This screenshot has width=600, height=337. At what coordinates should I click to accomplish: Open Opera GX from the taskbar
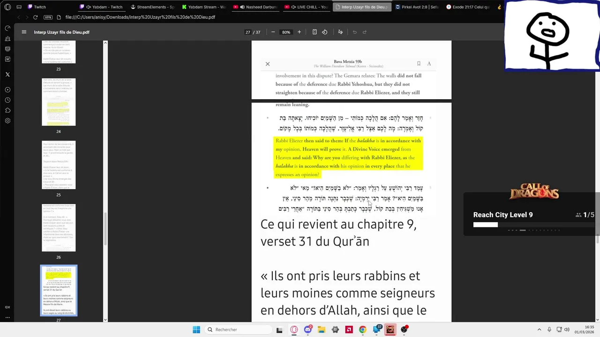pyautogui.click(x=294, y=330)
